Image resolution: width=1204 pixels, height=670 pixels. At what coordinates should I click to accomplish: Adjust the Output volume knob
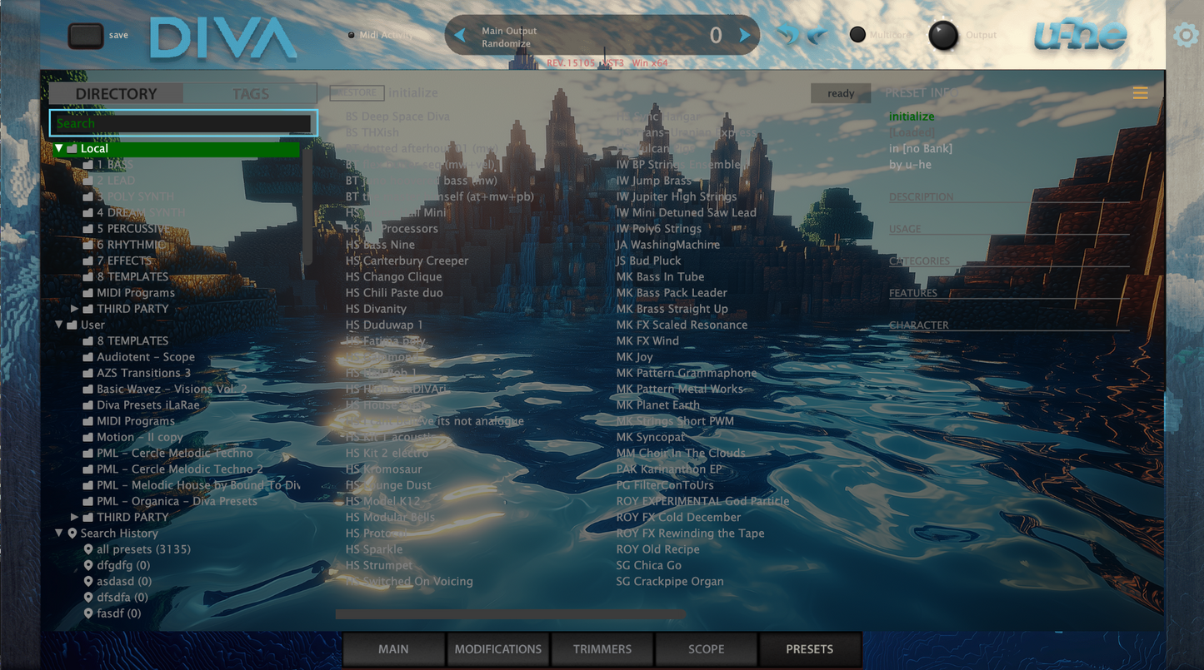(x=943, y=36)
